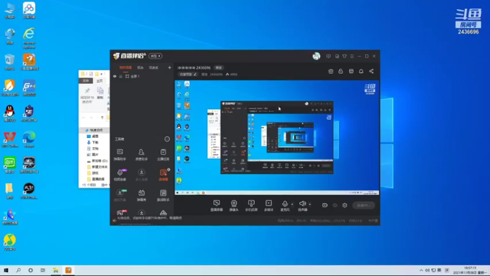This screenshot has height=276, width=490.
Task: Click the round button beside the 工具箱 header
Action: (167, 139)
